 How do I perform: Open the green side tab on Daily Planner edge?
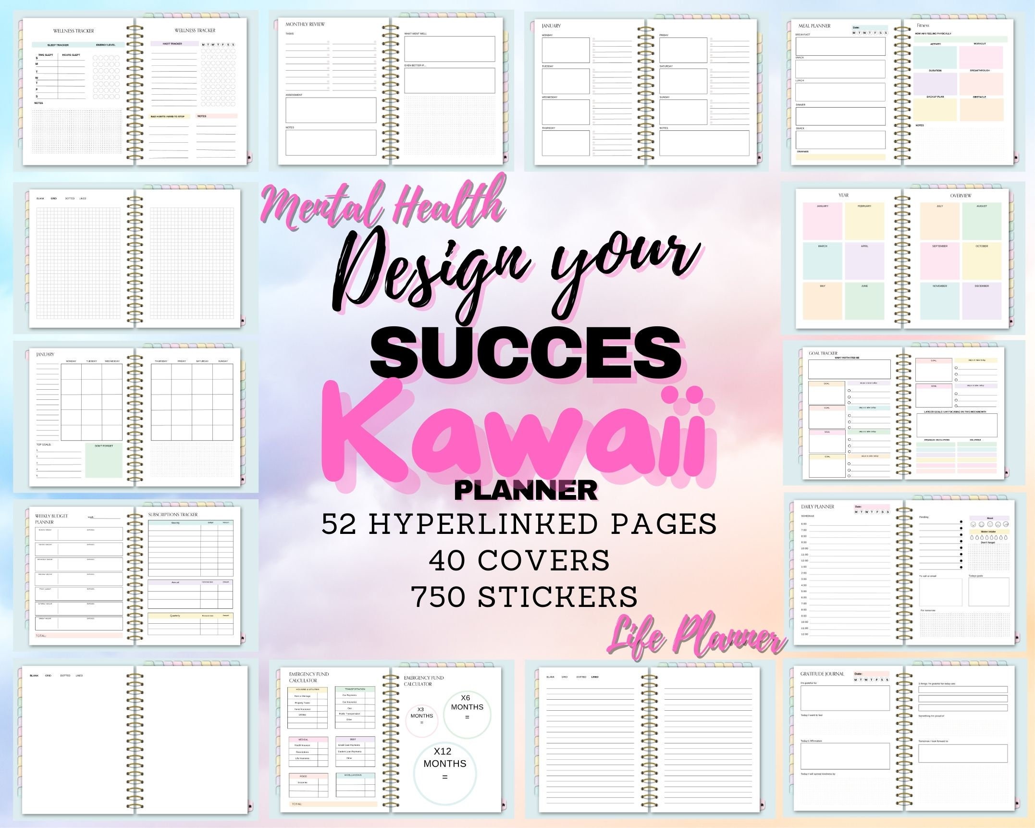pos(792,536)
